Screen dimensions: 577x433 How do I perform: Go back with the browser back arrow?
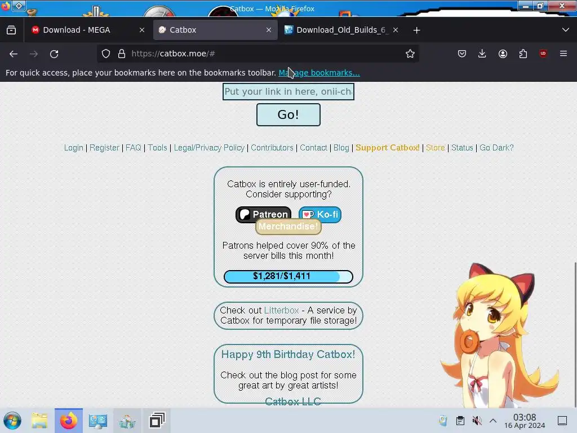click(x=14, y=54)
